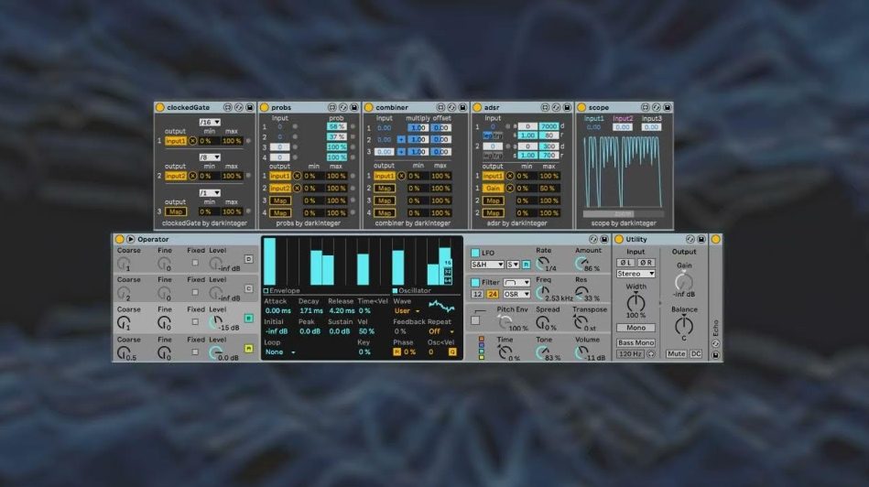The image size is (869, 487).
Task: Open the Utility Stereo channel mode dropdown
Action: tap(635, 274)
